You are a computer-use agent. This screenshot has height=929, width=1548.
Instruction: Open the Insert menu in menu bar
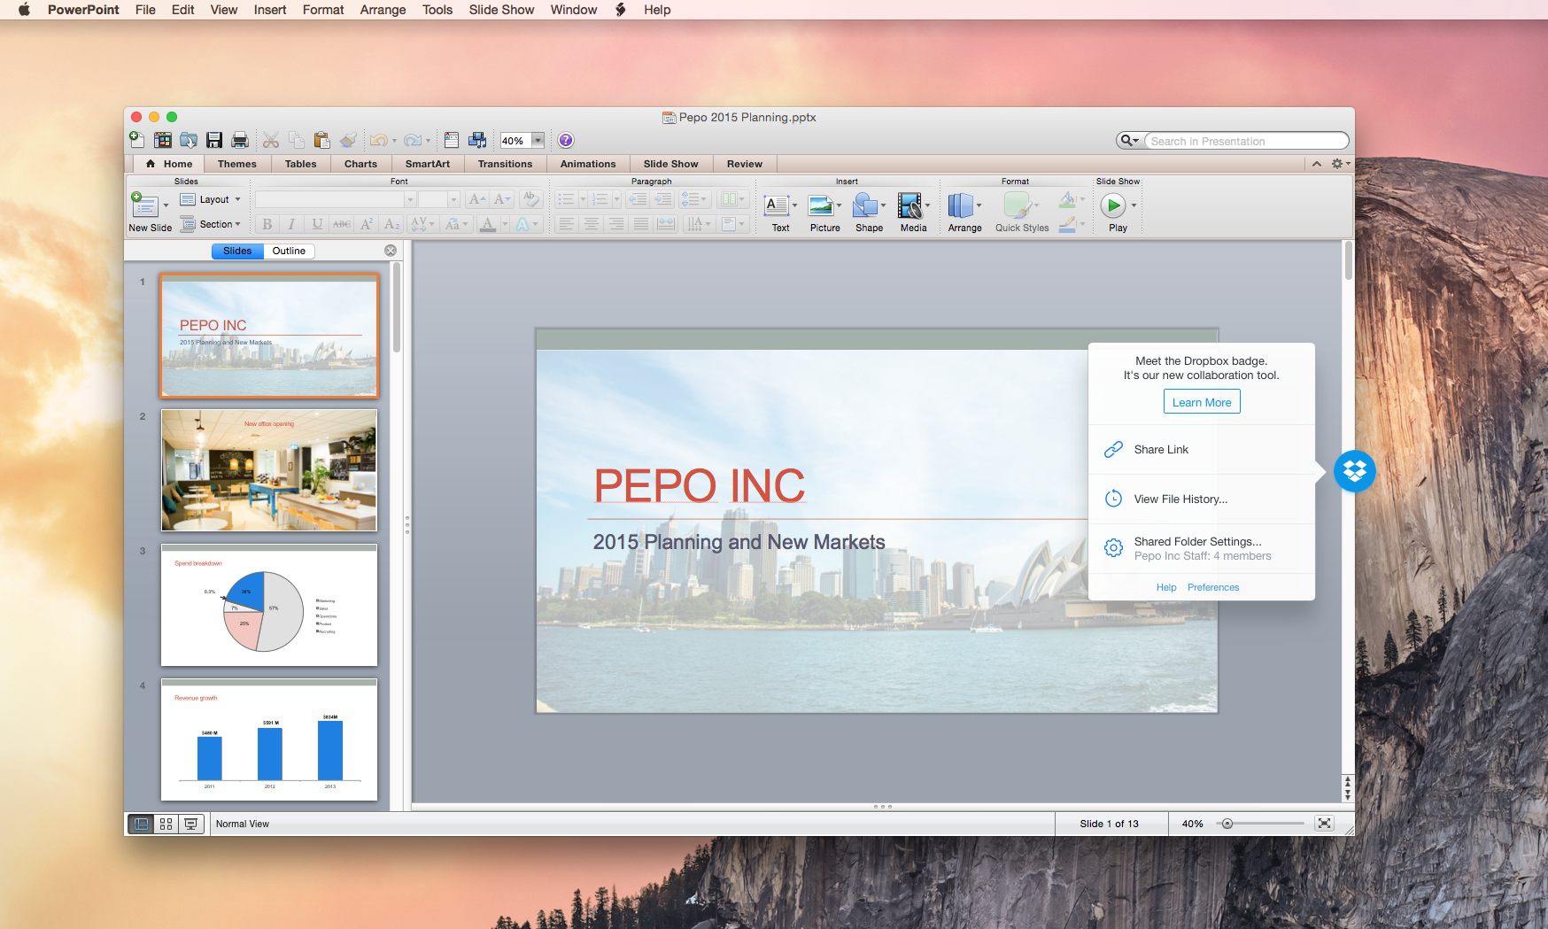point(269,10)
